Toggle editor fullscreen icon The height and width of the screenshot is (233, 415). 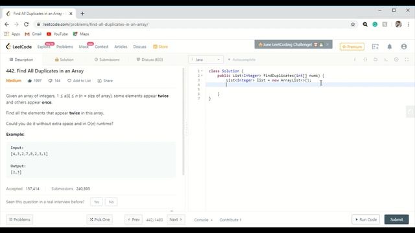click(x=407, y=60)
